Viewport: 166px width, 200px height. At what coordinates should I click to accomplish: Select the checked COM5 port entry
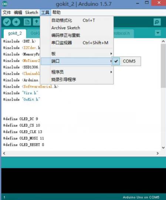[126, 61]
